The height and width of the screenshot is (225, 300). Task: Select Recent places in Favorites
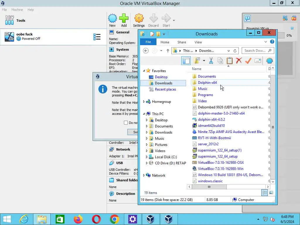[x=165, y=89]
